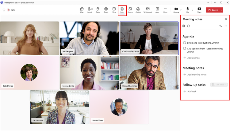230x131 pixels.
Task: Click the Copilot sparkle icon in the notes panel
Action: point(220,26)
